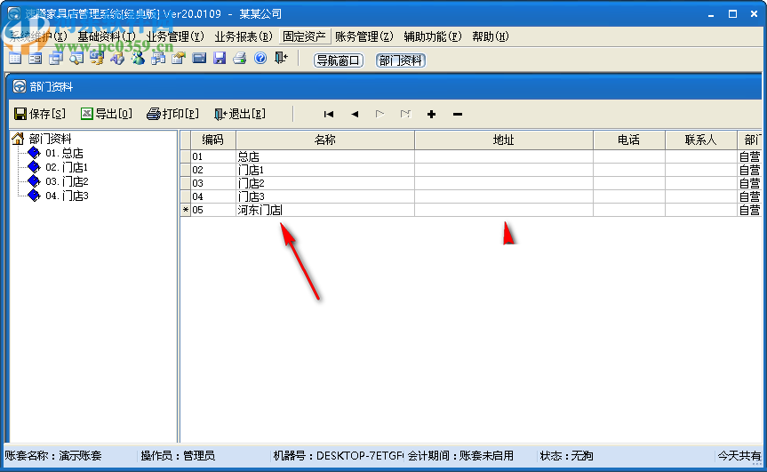Screen dimensions: 767x472
Task: Click name cell 门店2 in table
Action: [324, 183]
